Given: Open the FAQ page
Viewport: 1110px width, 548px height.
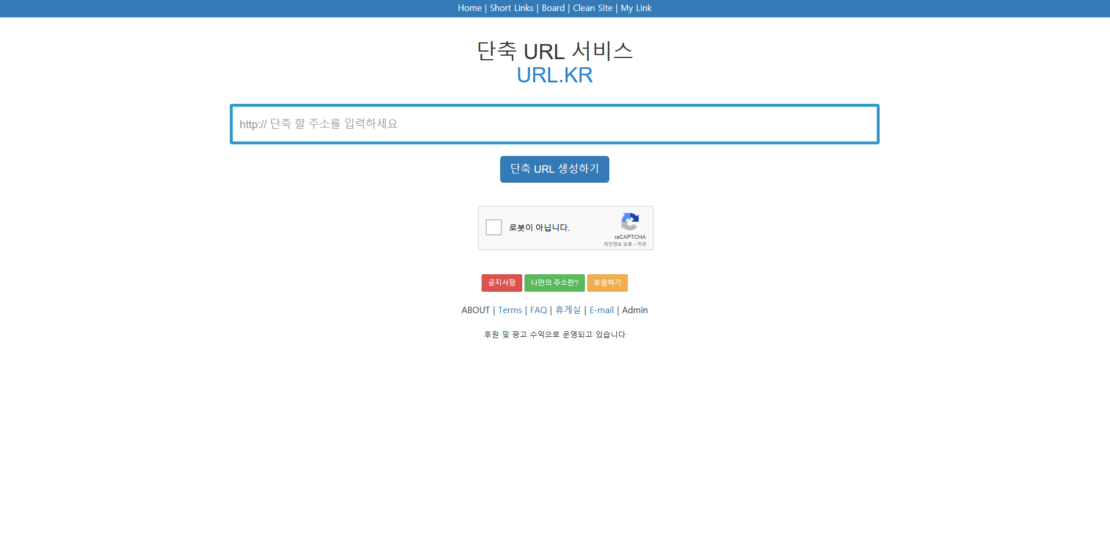Looking at the screenshot, I should click(x=538, y=310).
